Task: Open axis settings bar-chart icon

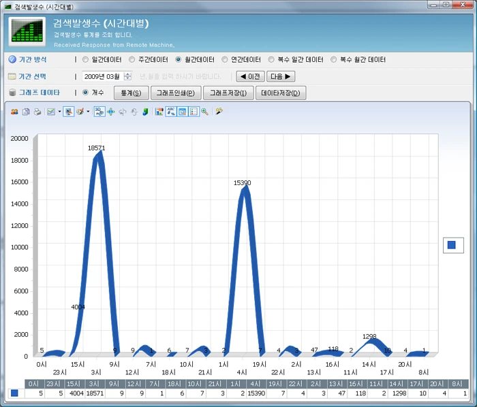Action: click(159, 112)
